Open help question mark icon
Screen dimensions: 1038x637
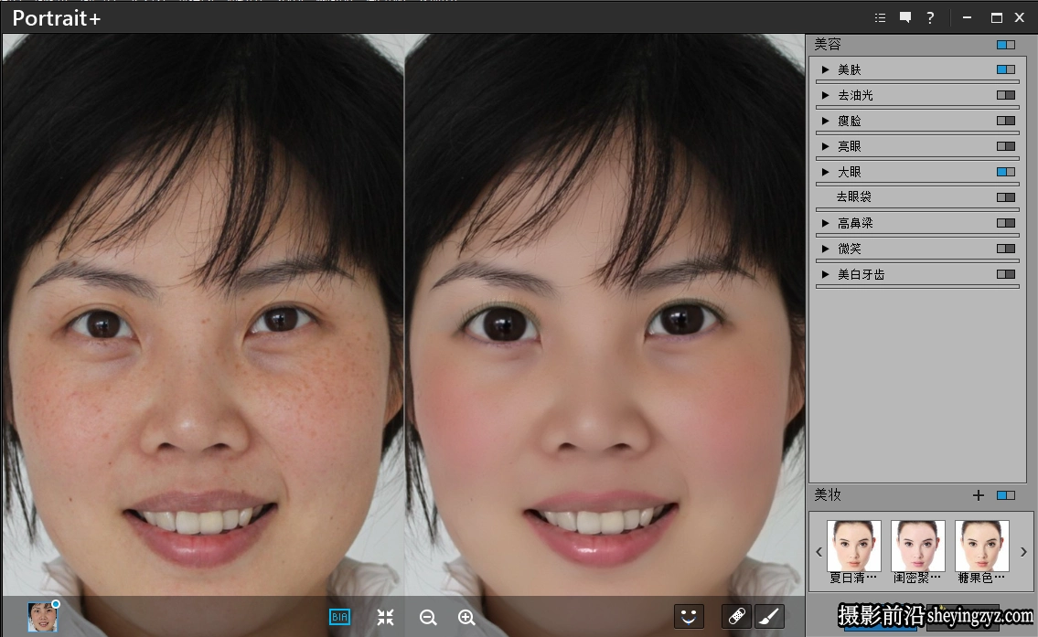point(930,18)
